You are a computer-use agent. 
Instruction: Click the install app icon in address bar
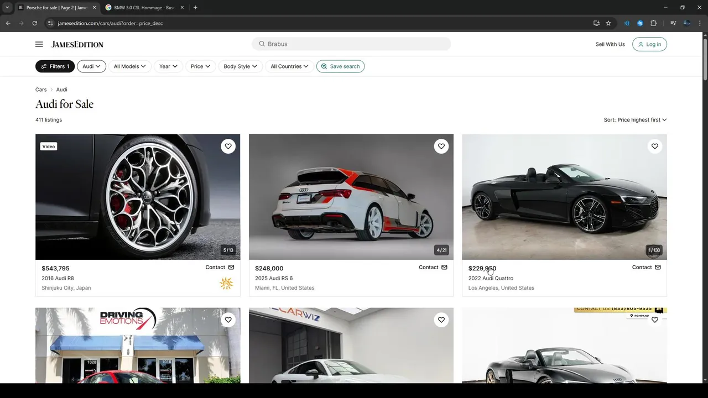pyautogui.click(x=596, y=23)
